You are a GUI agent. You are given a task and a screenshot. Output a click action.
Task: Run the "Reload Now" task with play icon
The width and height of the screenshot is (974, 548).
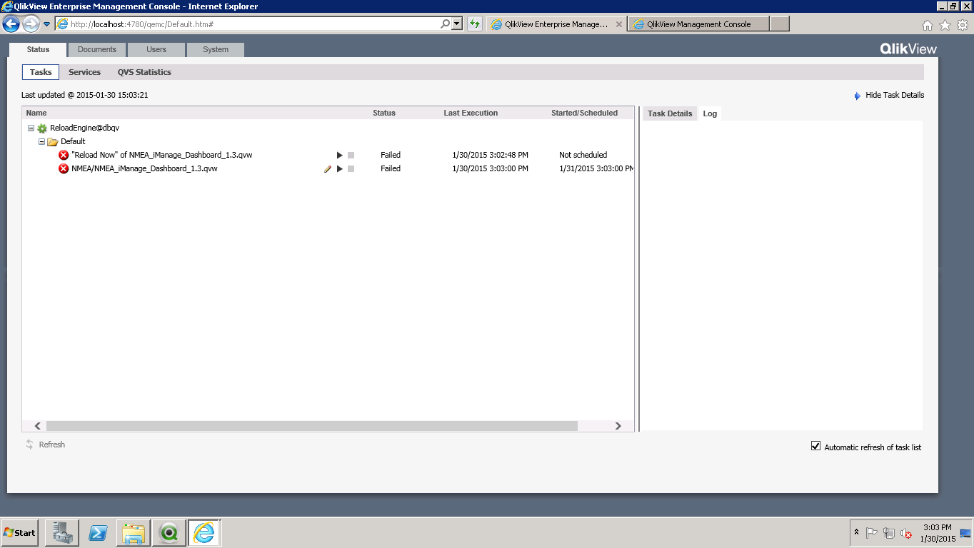pos(340,155)
